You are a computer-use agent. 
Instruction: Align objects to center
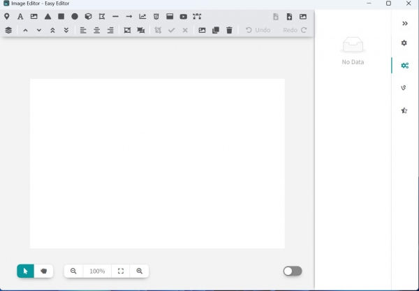coord(97,30)
